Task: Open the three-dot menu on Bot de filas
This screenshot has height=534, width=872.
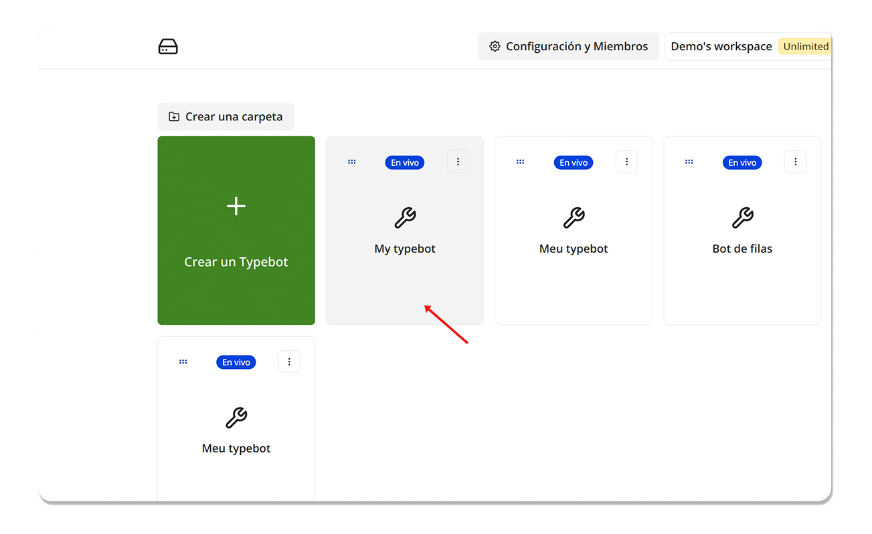Action: coord(795,162)
